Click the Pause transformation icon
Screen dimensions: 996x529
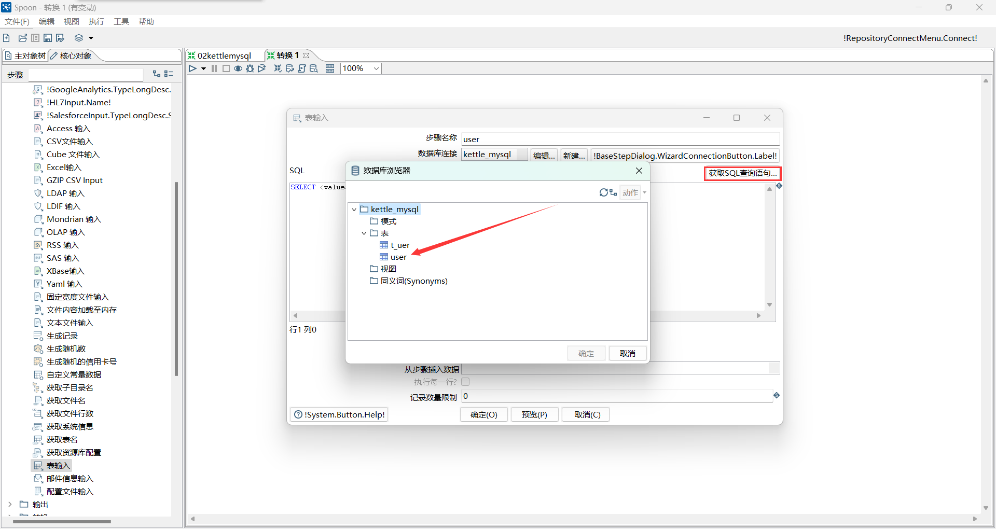coord(214,68)
